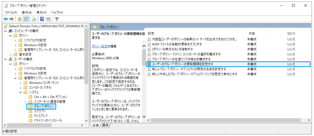Image resolution: width=314 pixels, height=136 pixels.
Task: Expand the Windows コンポーネント node
Action: (x=20, y=83)
